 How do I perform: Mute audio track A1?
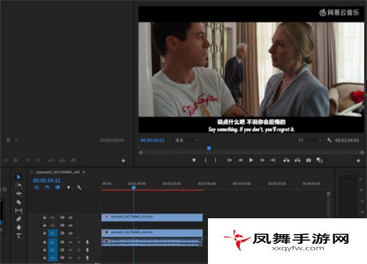click(x=70, y=242)
